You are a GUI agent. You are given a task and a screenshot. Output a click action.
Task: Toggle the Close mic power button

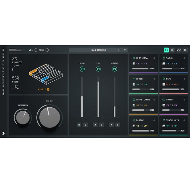pos(82,69)
